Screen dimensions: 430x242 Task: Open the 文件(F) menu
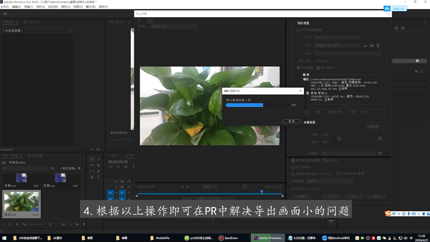5,7
